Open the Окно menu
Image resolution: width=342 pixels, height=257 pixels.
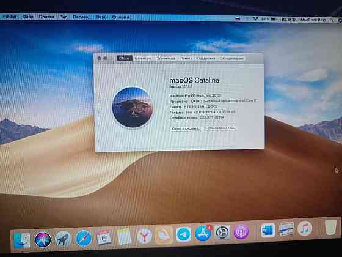(101, 17)
